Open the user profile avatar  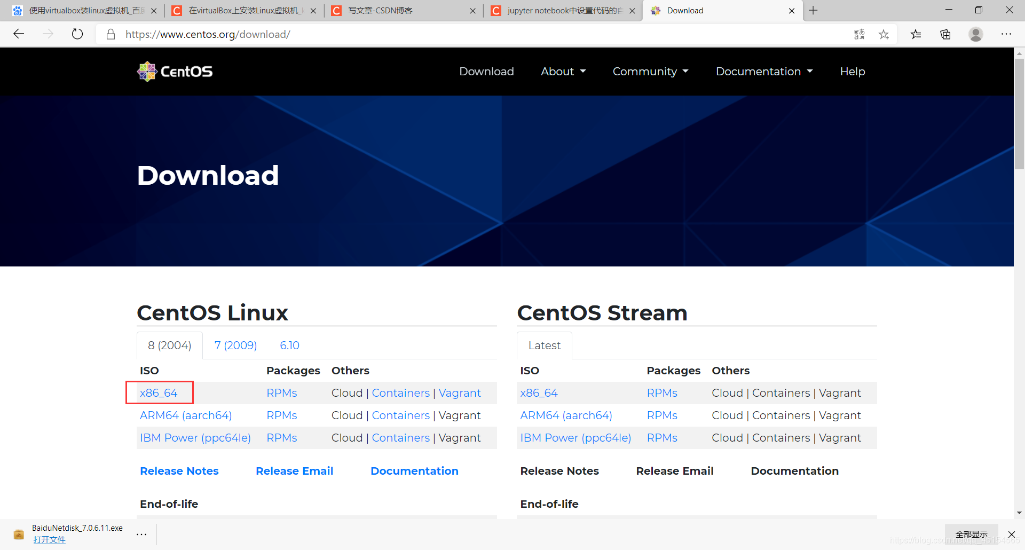point(976,34)
